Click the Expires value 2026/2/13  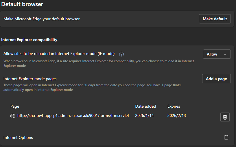(x=176, y=115)
